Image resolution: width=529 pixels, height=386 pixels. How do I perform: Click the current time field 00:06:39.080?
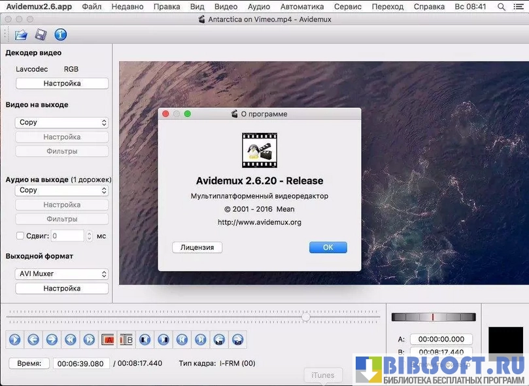tap(80, 364)
